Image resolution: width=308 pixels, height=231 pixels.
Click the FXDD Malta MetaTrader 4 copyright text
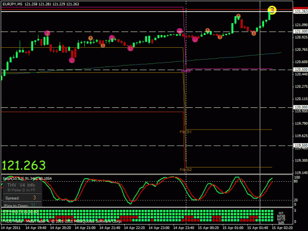tap(62, 221)
